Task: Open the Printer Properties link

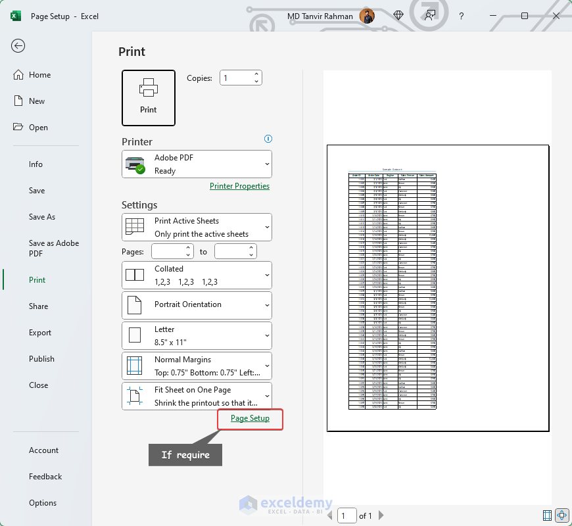Action: pos(240,186)
